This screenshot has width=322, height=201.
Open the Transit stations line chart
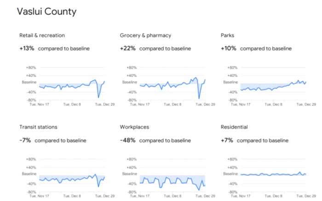[72, 175]
